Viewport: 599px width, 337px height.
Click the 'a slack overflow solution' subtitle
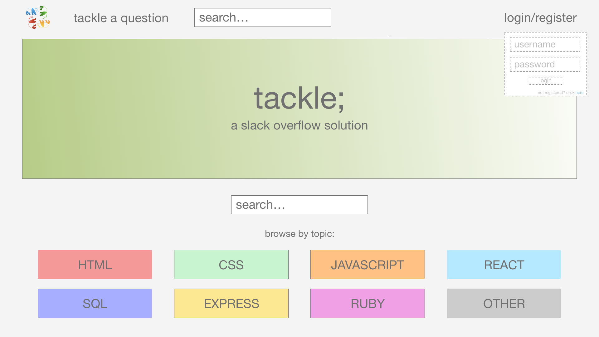[x=299, y=125]
